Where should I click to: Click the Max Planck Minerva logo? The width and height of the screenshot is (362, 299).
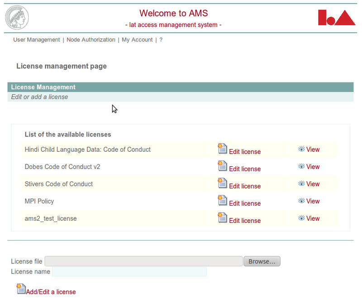coord(17,18)
